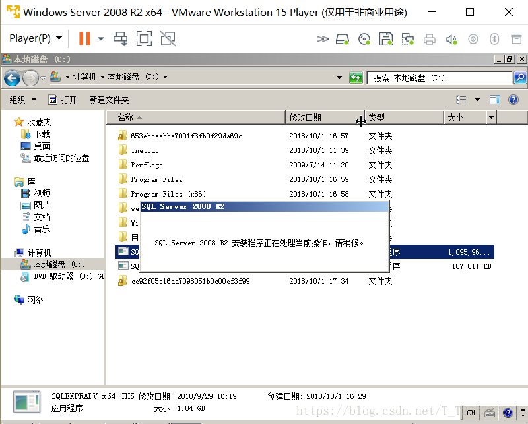Image resolution: width=528 pixels, height=424 pixels.
Task: Restore the inner Explorer window
Action: [510, 59]
